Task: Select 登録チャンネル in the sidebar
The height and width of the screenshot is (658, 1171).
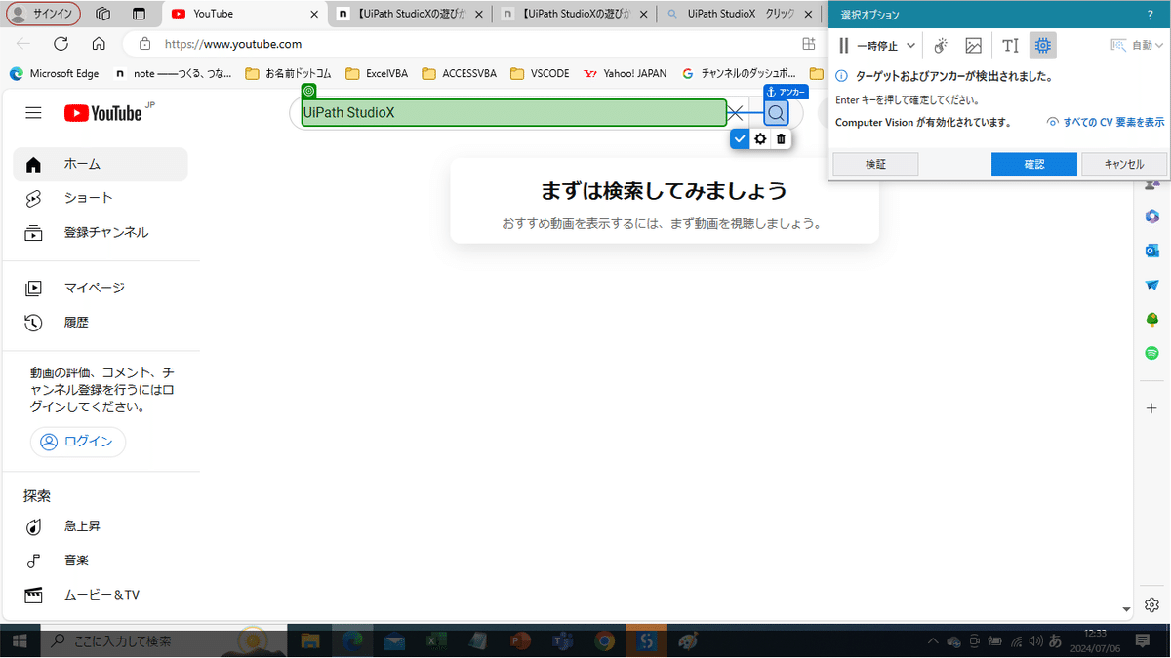Action: point(101,232)
